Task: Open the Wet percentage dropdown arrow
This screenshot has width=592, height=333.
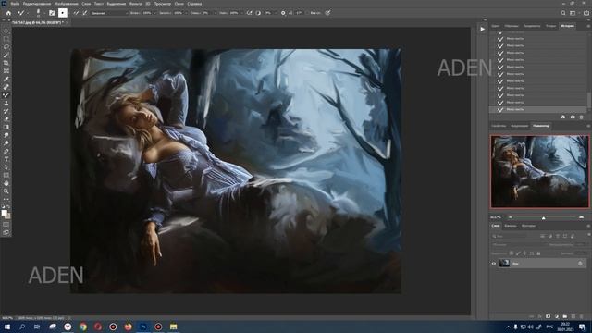Action: (154, 13)
